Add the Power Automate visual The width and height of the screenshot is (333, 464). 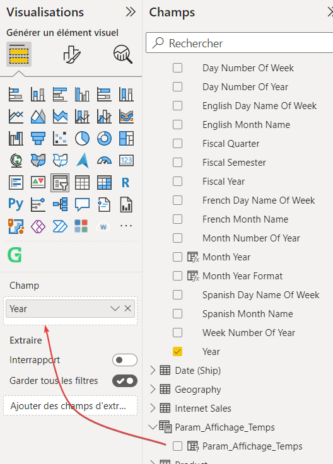(x=60, y=227)
